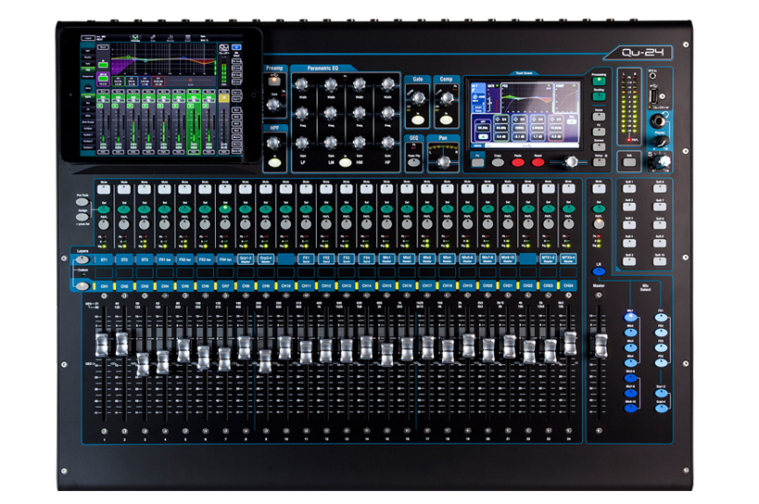Touch the Pan knob
Screen dimensions: 759x504
click(x=443, y=162)
